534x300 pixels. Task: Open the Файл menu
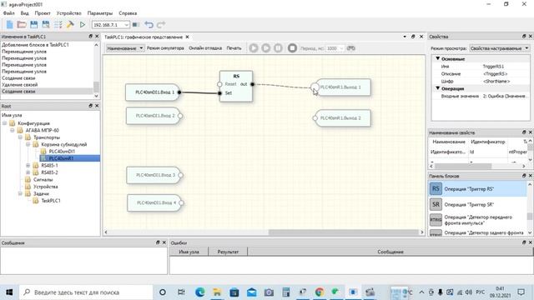9,13
